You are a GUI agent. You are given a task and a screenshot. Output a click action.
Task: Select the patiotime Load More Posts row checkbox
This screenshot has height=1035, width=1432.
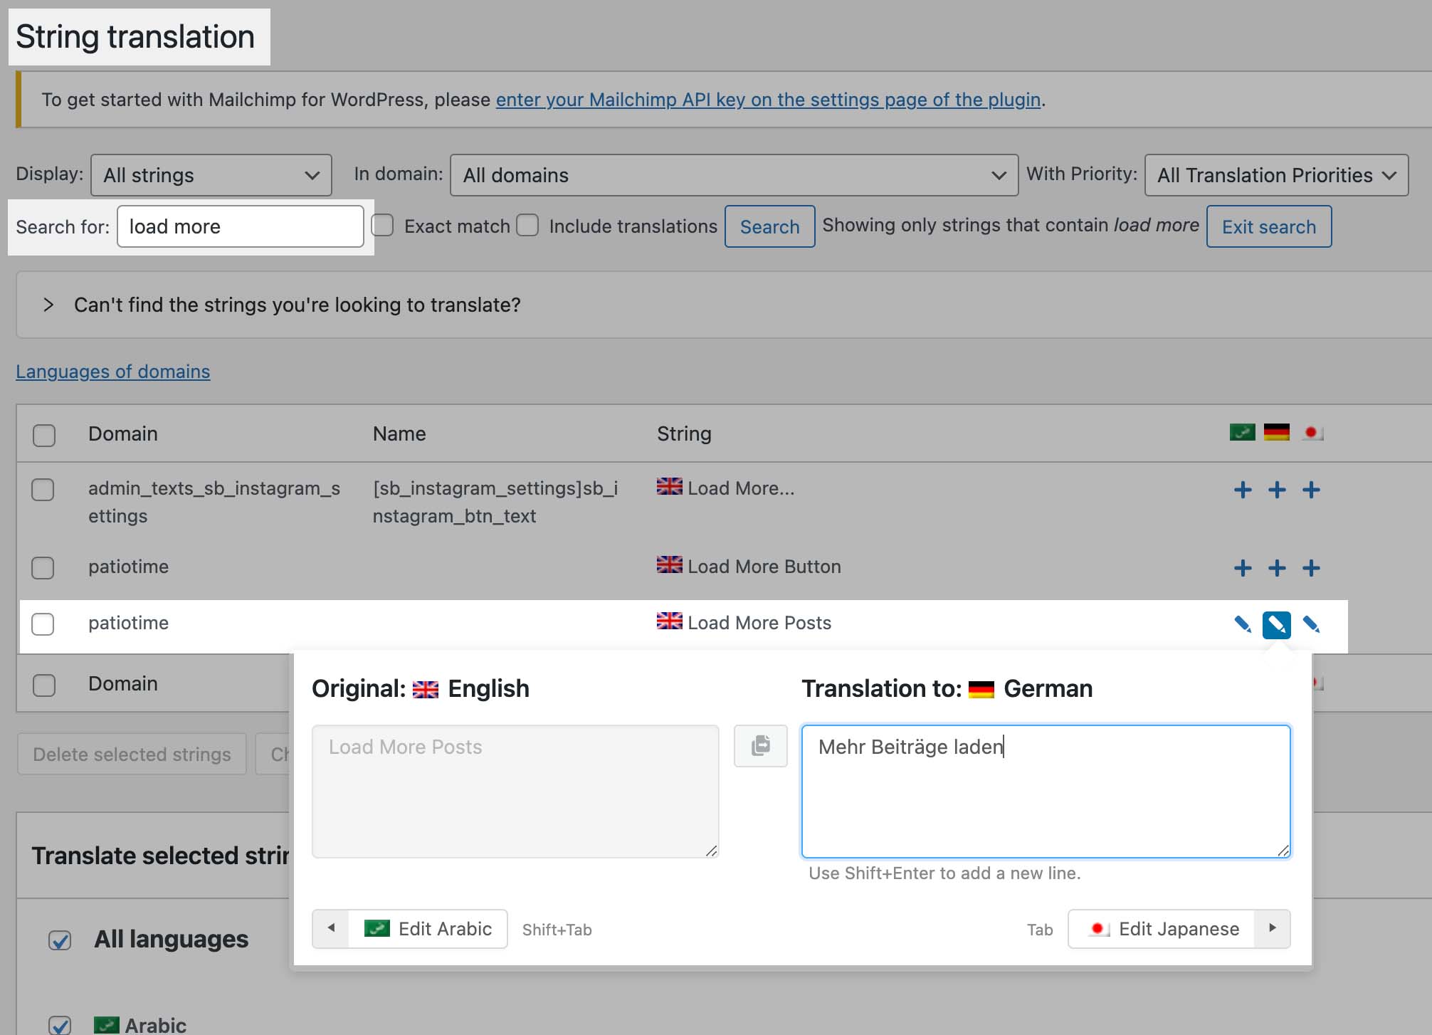click(x=43, y=624)
